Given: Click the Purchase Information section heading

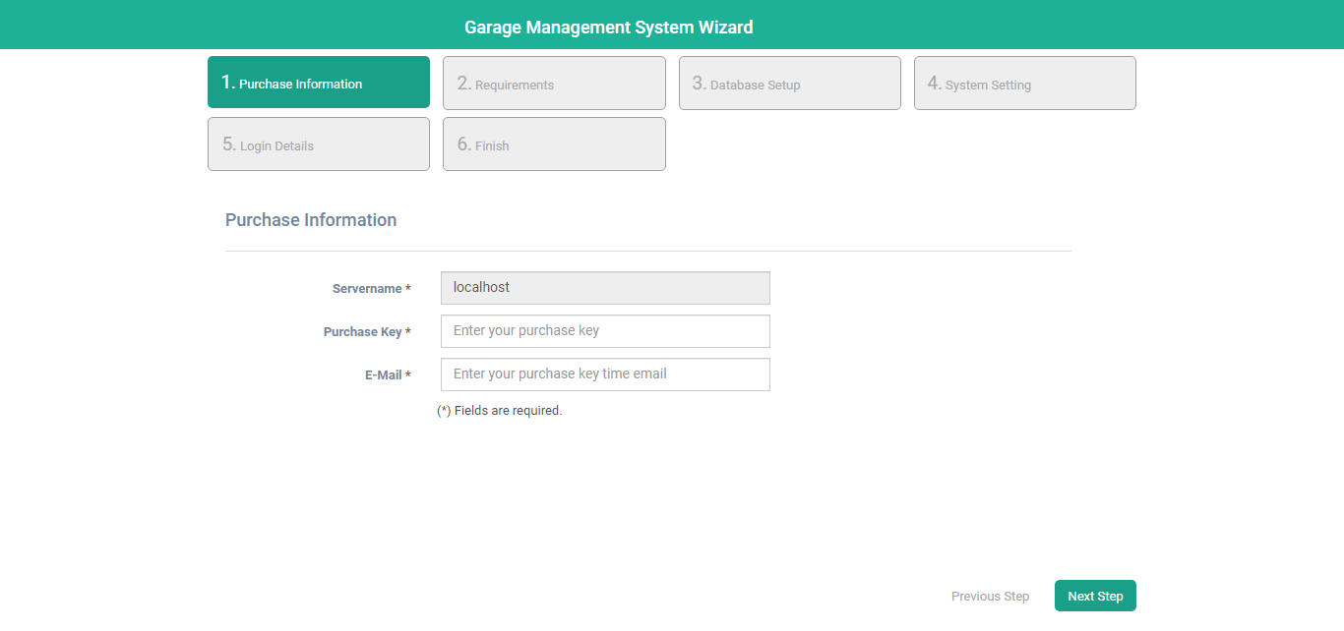Looking at the screenshot, I should coord(311,220).
